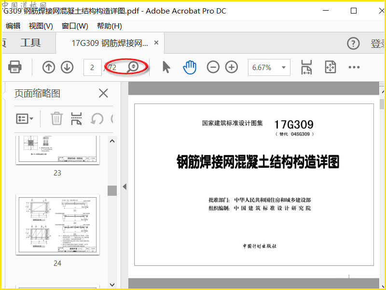
Task: Select the 17G309 钢筋焊接网 document tab
Action: tap(110, 43)
